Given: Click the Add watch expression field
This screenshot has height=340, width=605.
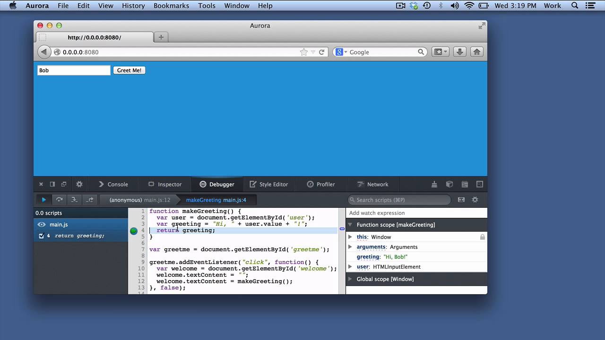Looking at the screenshot, I should coord(416,213).
